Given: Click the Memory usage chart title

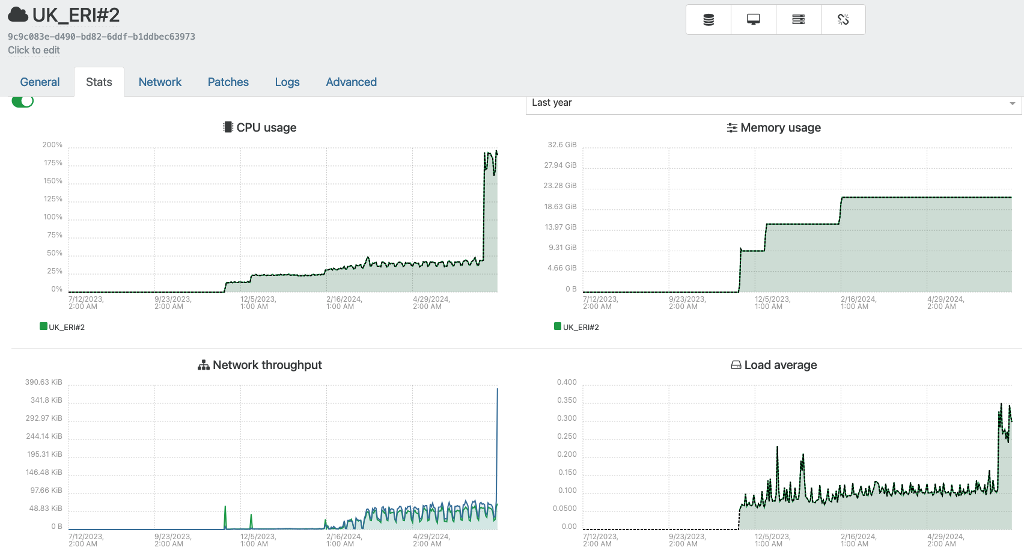Looking at the screenshot, I should pos(781,127).
